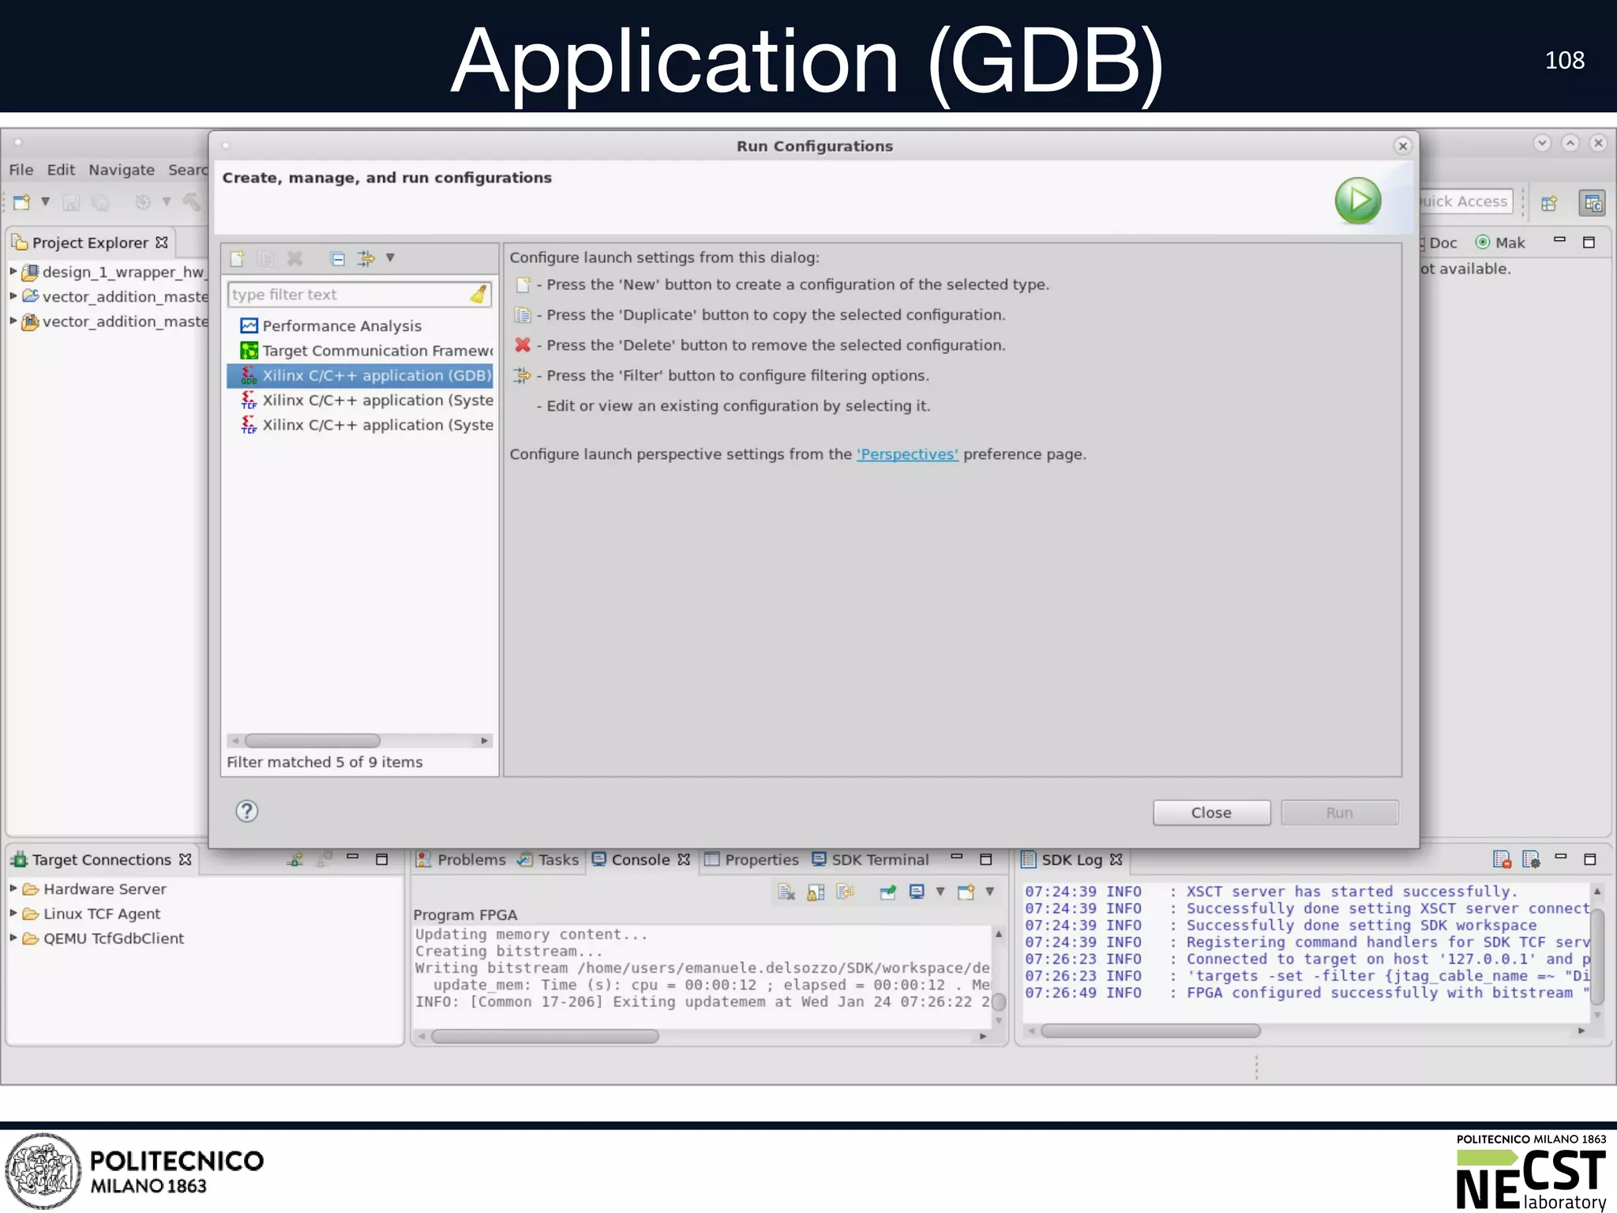Select the Target Connections tab
The image size is (1617, 1213).
tap(101, 859)
